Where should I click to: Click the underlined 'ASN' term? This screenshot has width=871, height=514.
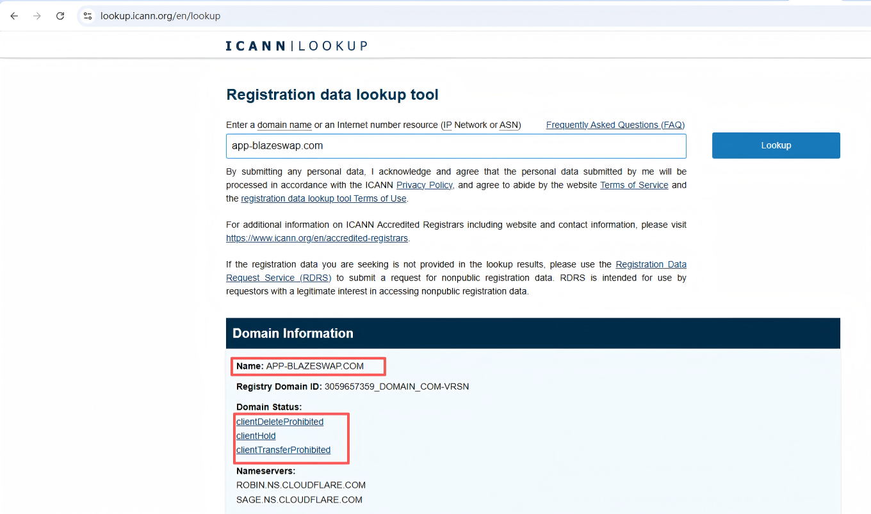click(509, 125)
